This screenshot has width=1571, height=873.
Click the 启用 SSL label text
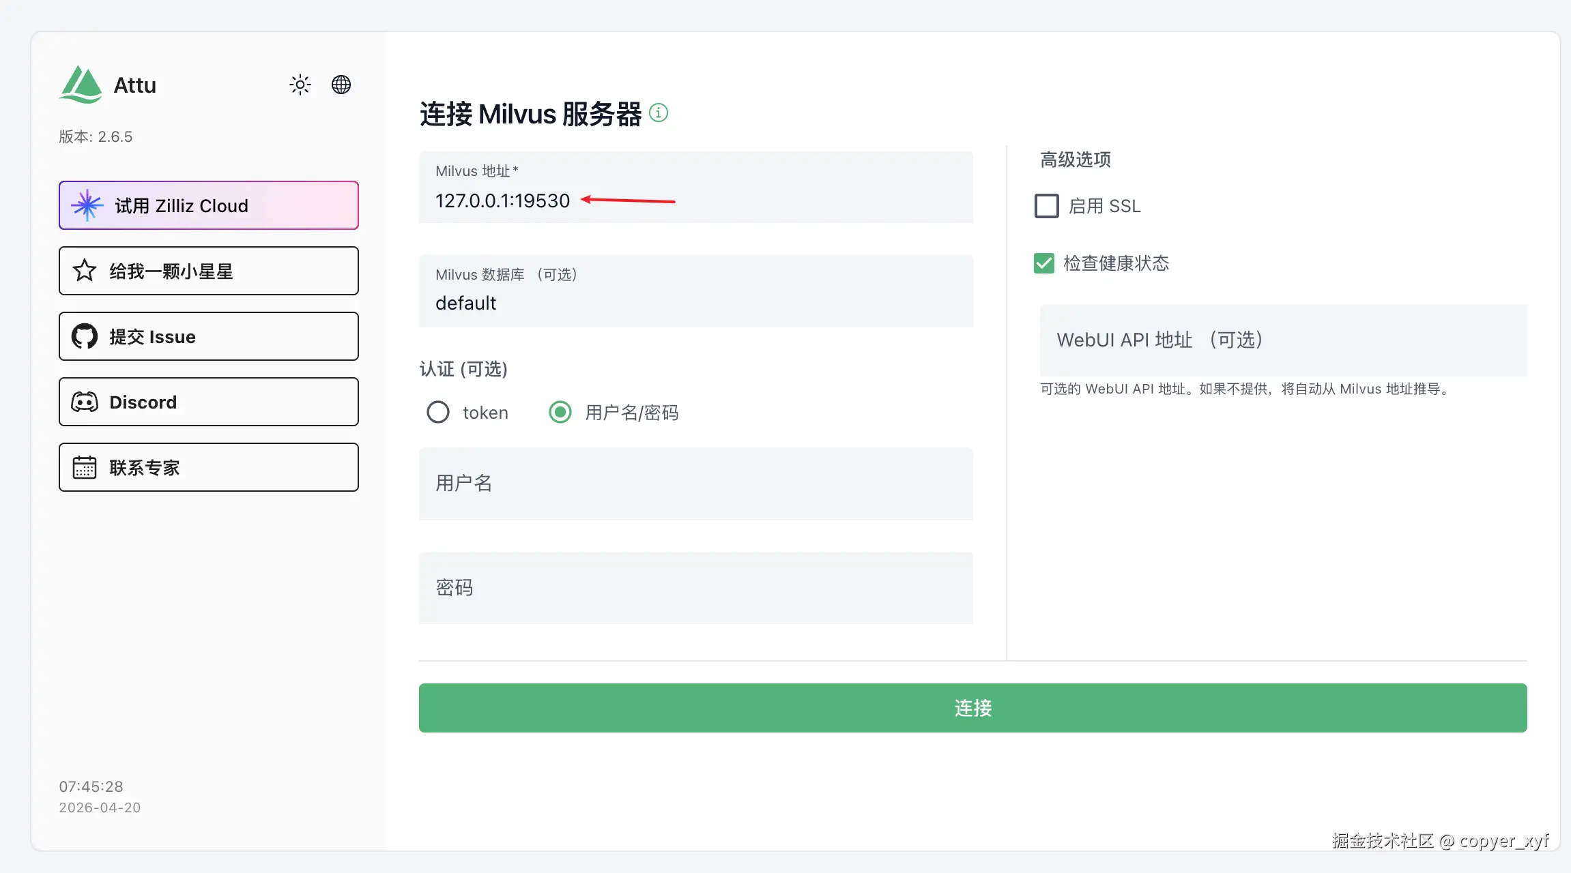[x=1105, y=206]
